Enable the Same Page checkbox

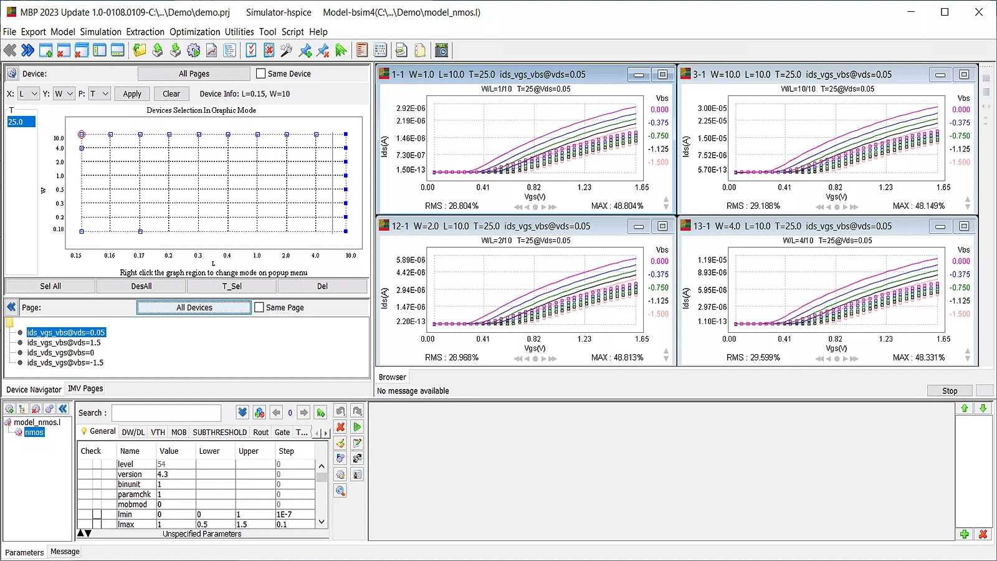tap(259, 307)
